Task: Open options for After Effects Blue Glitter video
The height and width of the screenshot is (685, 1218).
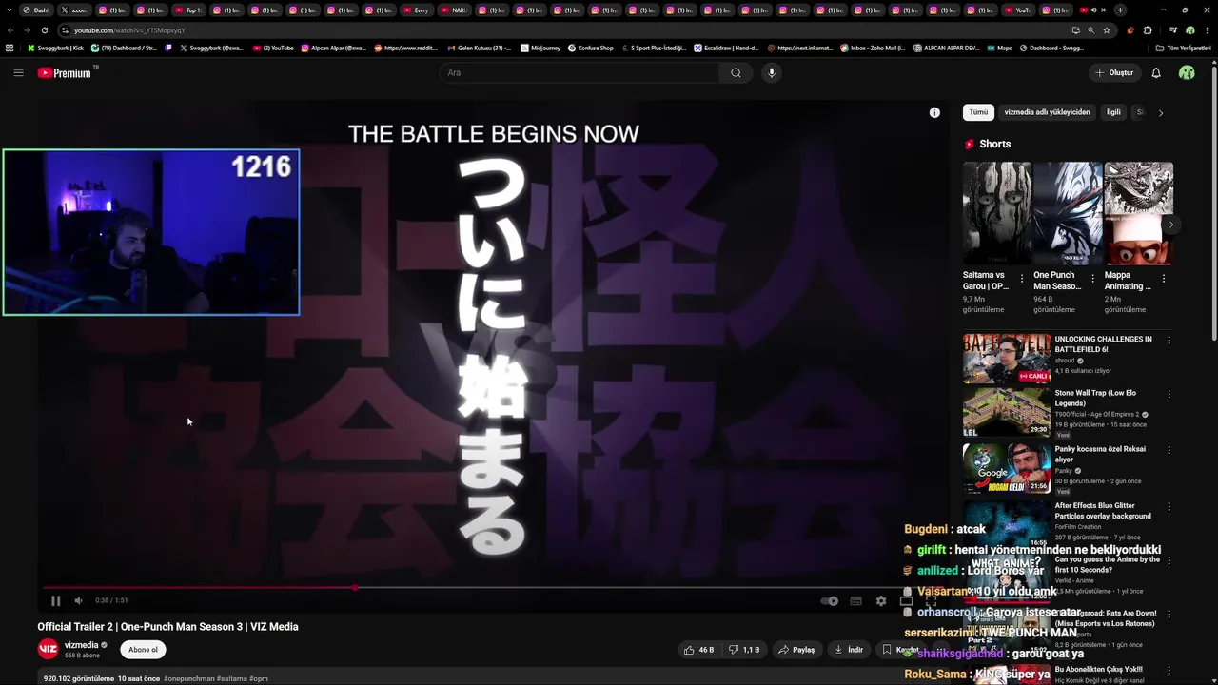Action: pos(1169,507)
